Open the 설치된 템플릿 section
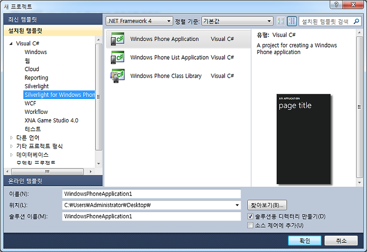The width and height of the screenshot is (367, 252). [x=53, y=31]
